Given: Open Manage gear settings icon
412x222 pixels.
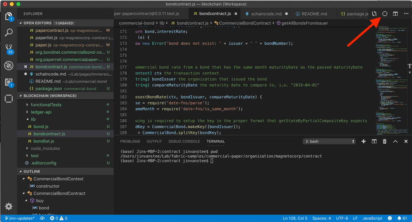Looking at the screenshot, I should (x=8, y=206).
